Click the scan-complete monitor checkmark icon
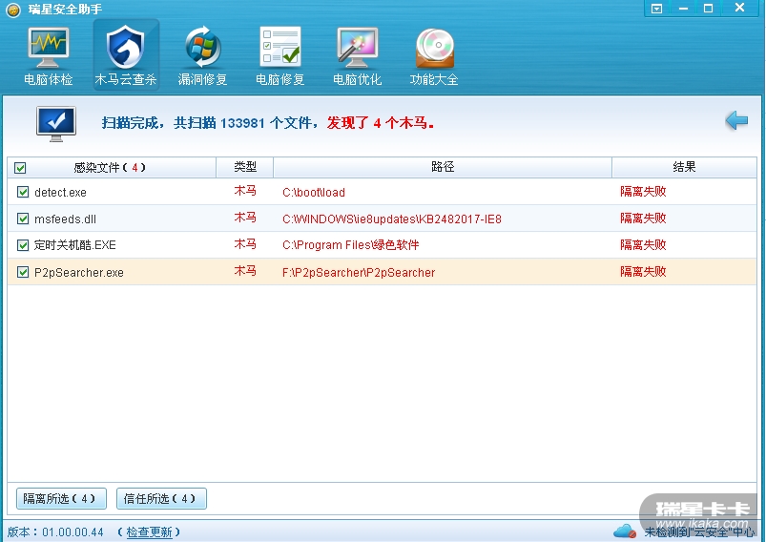Screen dimensions: 766x542 coord(56,123)
